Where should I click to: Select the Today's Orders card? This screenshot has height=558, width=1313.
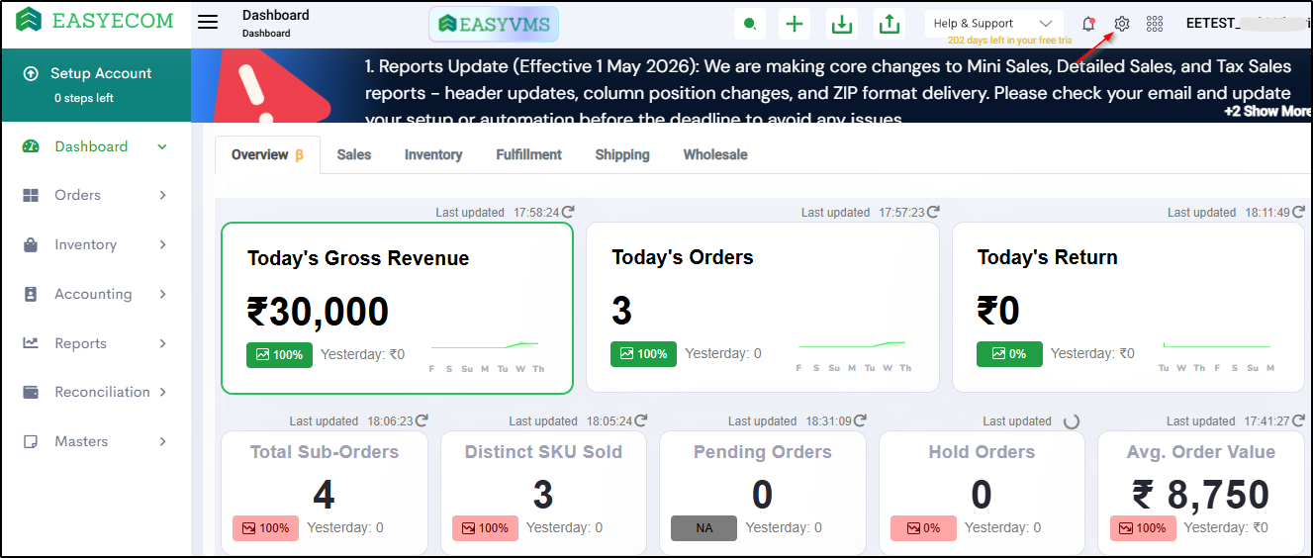[x=763, y=307]
